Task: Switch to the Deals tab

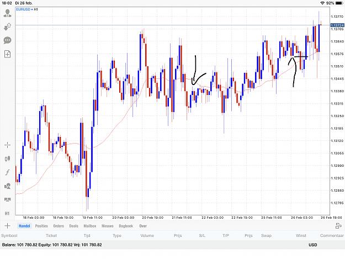Action: (x=74, y=226)
